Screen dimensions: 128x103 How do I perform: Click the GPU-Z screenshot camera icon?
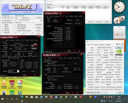[x=117, y=44]
